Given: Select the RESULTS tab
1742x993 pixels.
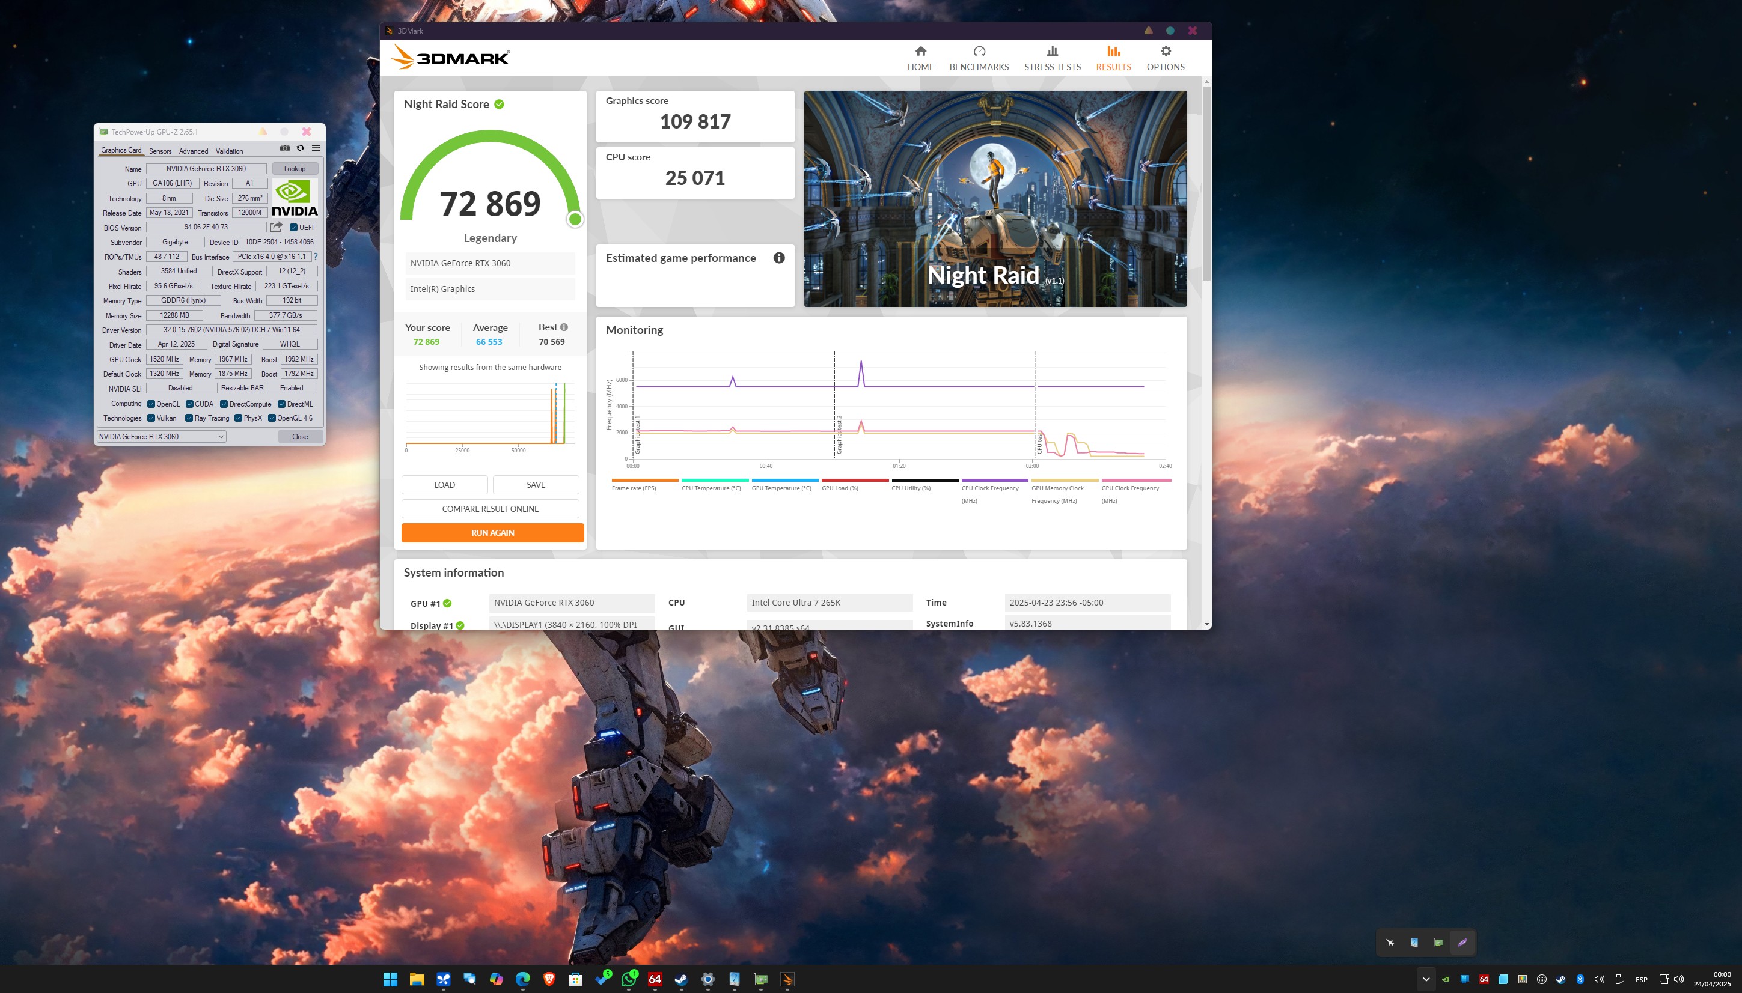Looking at the screenshot, I should 1113,59.
